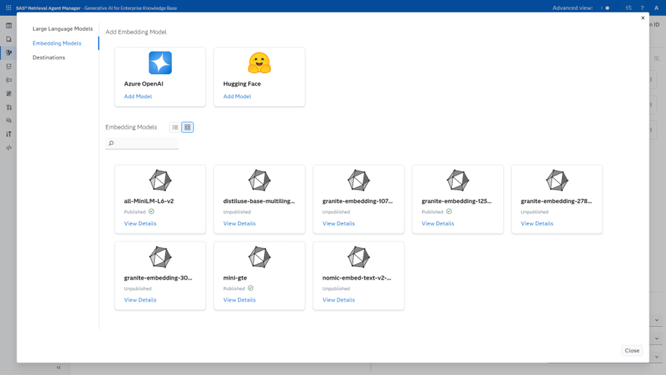Click the mini-gte model icon
The height and width of the screenshot is (375, 666).
(259, 257)
